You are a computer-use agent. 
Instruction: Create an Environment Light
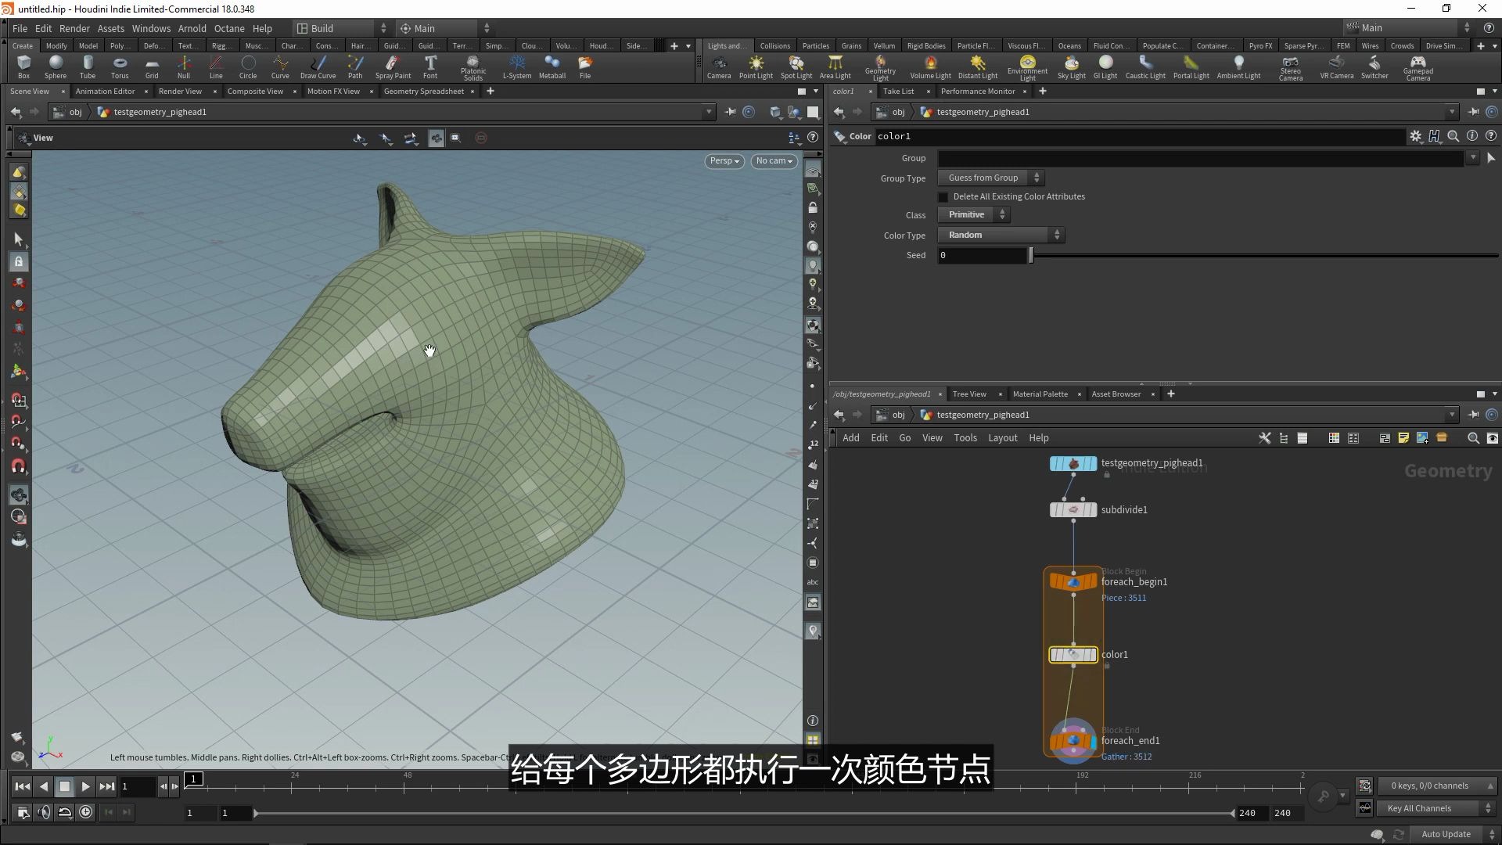coord(1026,67)
